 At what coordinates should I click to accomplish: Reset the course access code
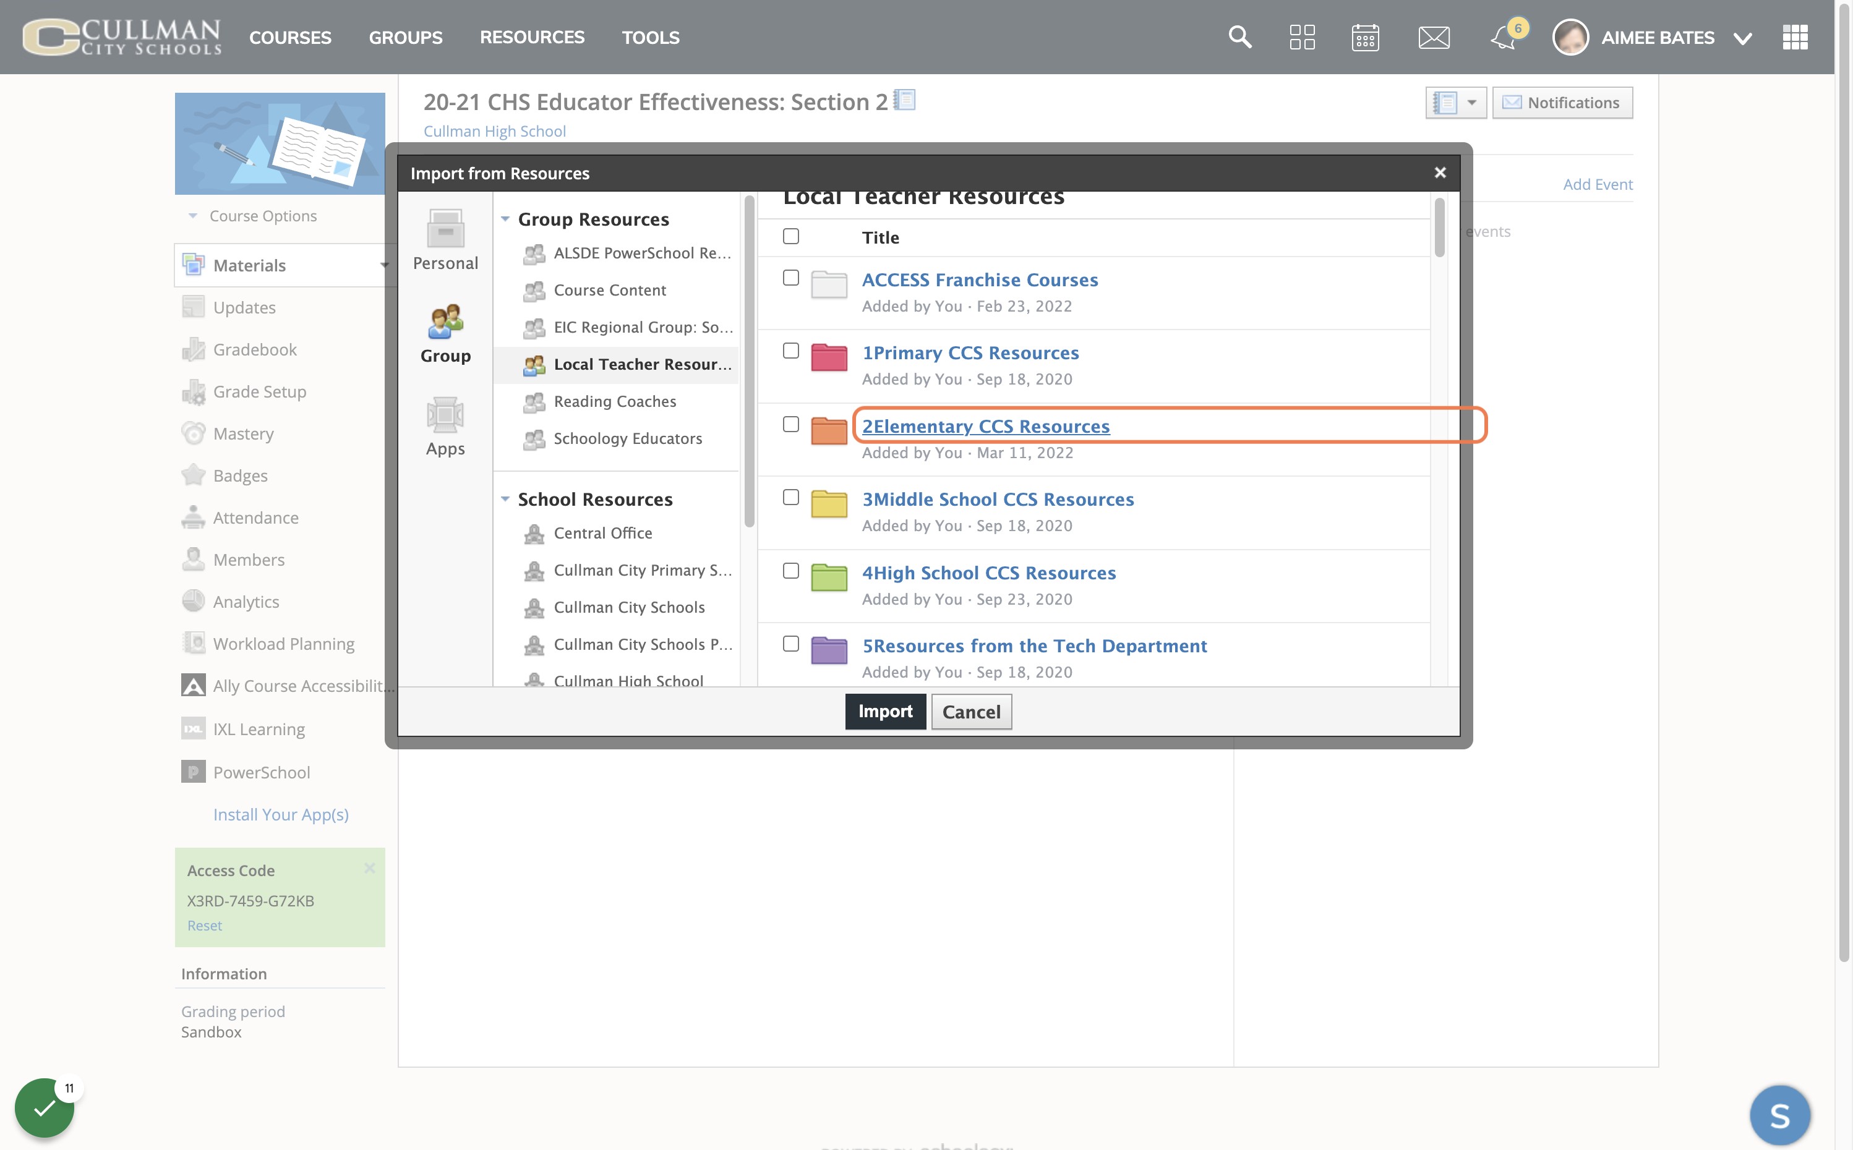click(x=205, y=926)
